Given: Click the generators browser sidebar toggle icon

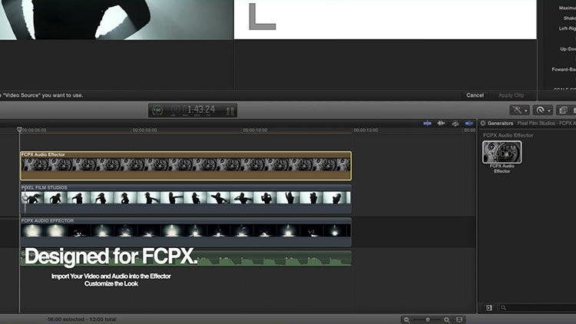Looking at the screenshot, I should pyautogui.click(x=489, y=308).
